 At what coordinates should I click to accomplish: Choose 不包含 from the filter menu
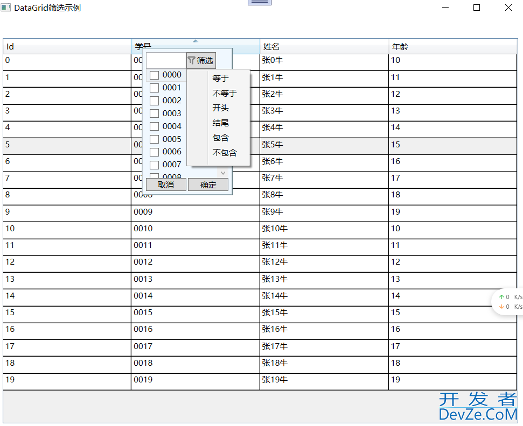pyautogui.click(x=219, y=153)
